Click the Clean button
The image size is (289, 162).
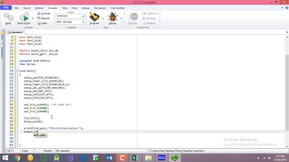coord(42,23)
